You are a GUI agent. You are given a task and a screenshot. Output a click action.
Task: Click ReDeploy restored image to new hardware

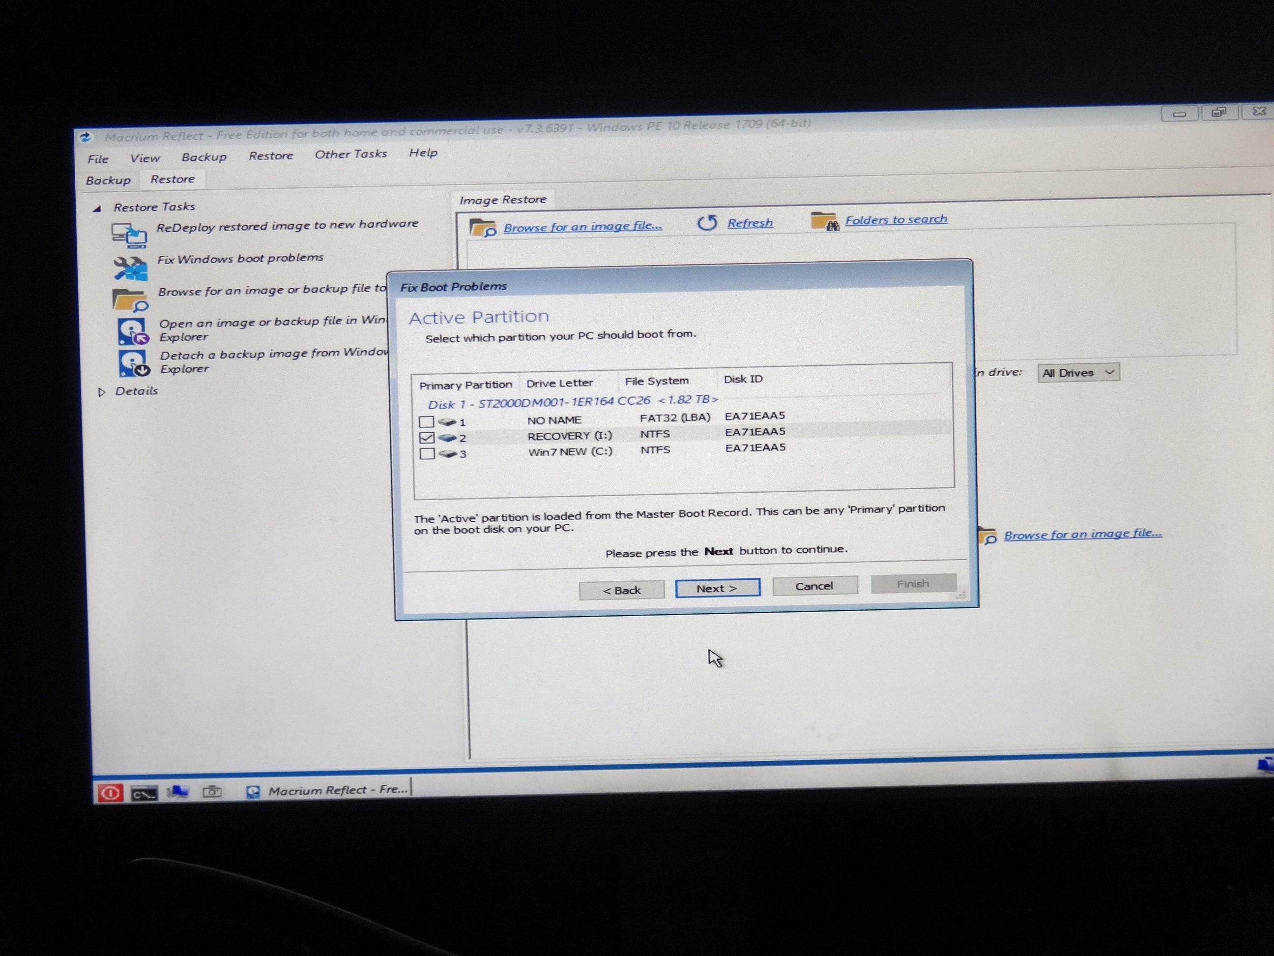[x=288, y=225]
